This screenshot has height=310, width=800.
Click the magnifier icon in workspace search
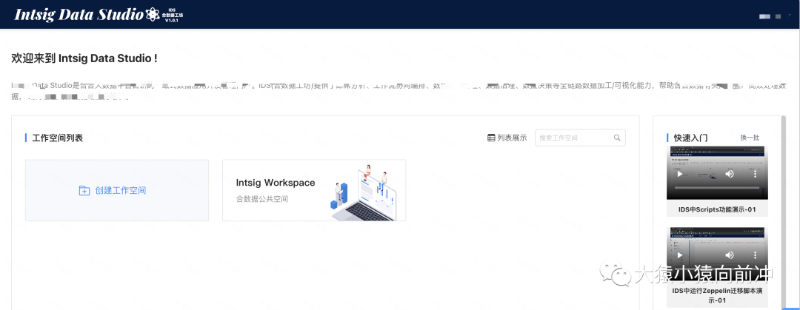click(617, 138)
